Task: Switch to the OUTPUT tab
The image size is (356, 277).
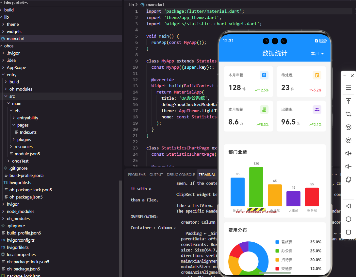Action: tap(156, 175)
